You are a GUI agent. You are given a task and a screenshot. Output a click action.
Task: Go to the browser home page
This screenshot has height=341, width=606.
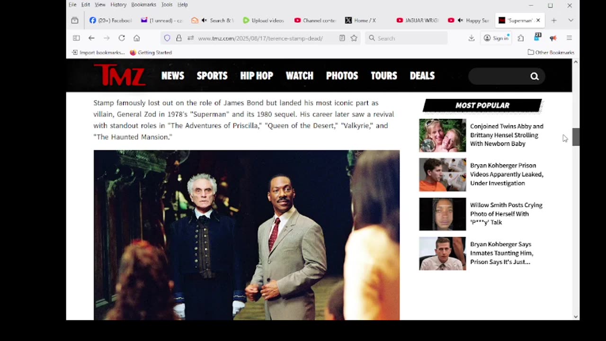click(x=137, y=38)
